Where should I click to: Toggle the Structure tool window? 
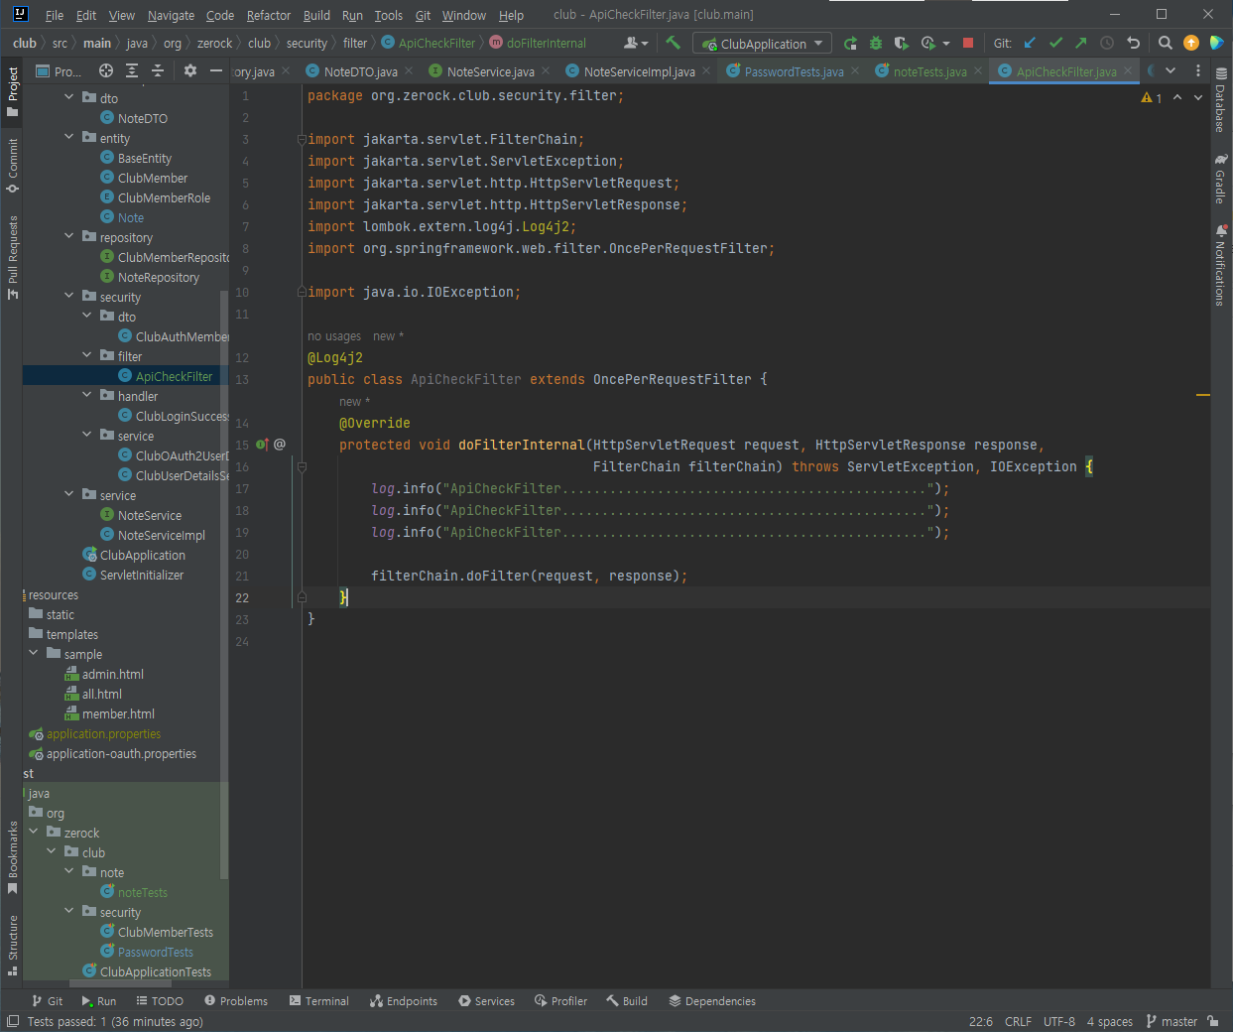point(13,945)
